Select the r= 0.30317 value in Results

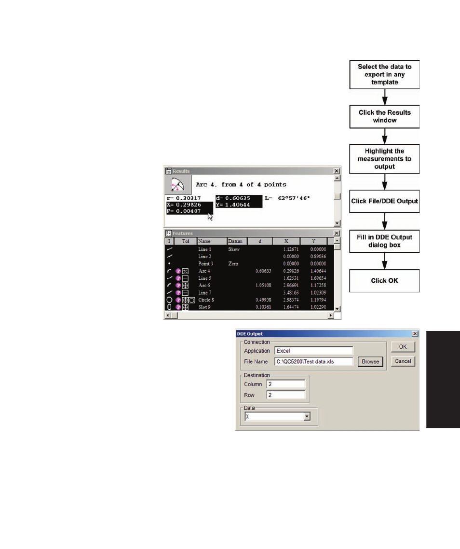click(x=184, y=198)
